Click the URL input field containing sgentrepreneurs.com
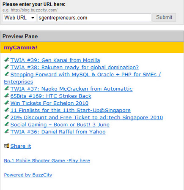Screen dimensions: 184x190 (94, 18)
